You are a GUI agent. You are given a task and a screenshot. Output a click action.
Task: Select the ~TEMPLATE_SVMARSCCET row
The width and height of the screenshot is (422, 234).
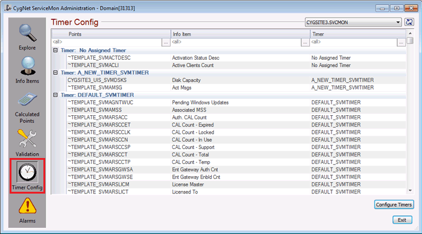coord(236,125)
